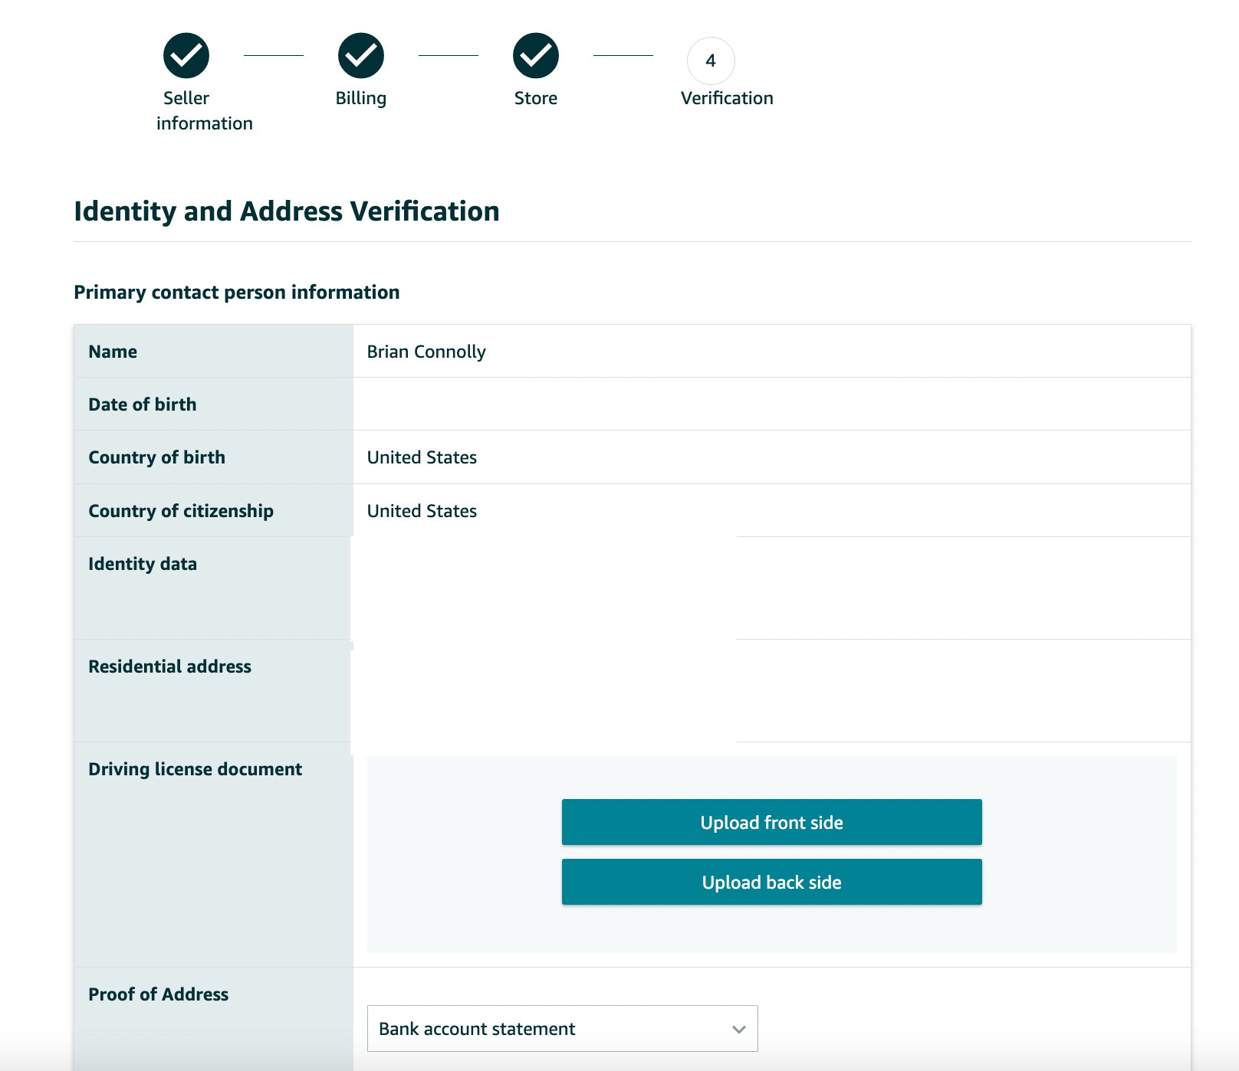
Task: Click the Brian Connolly name value
Action: click(x=426, y=352)
